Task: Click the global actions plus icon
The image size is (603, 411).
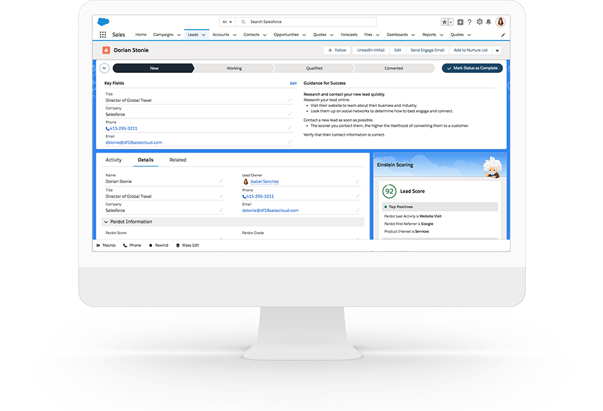Action: click(x=460, y=22)
